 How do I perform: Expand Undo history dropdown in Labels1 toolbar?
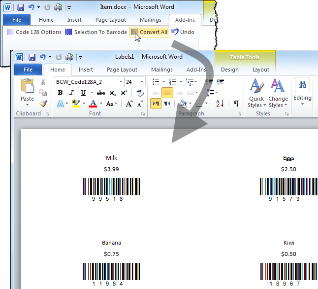point(50,57)
